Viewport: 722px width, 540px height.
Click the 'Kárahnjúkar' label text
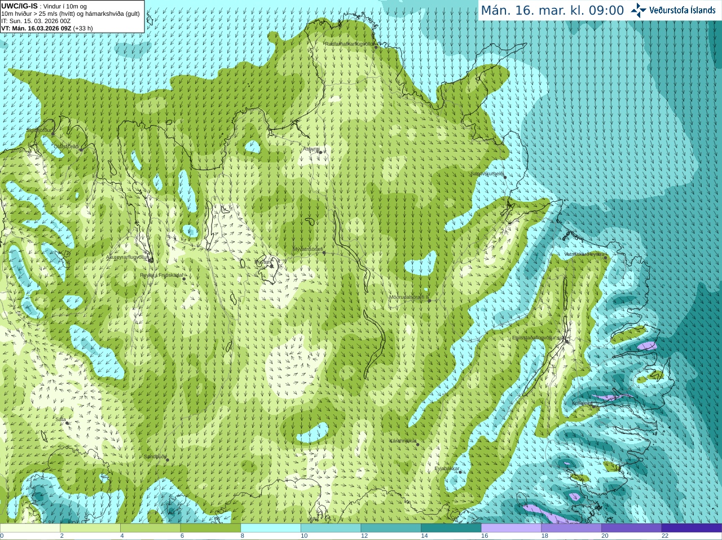click(403, 441)
